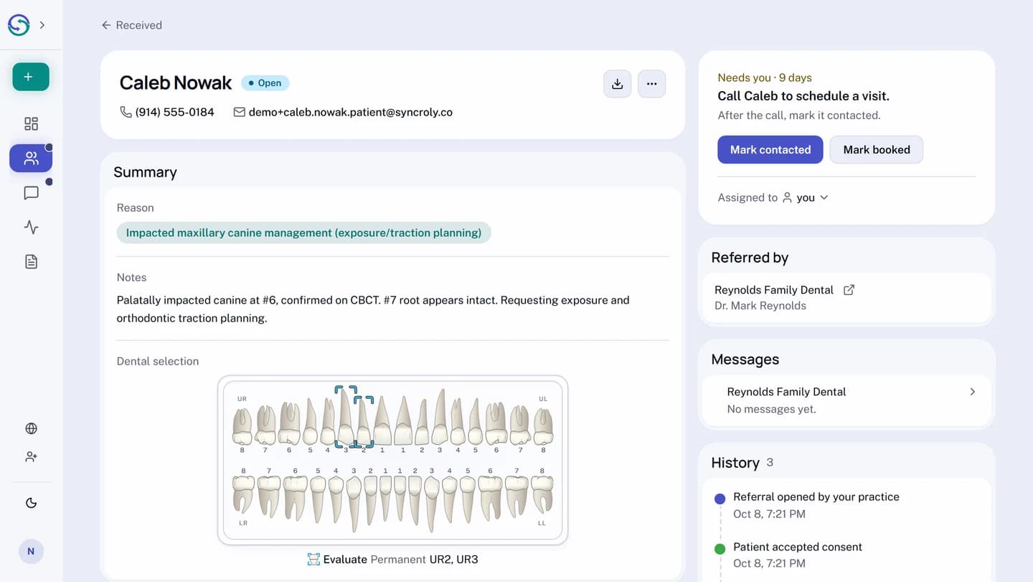This screenshot has width=1033, height=582.
Task: Click 'Referral opened by your practice' history entry
Action: 816,497
